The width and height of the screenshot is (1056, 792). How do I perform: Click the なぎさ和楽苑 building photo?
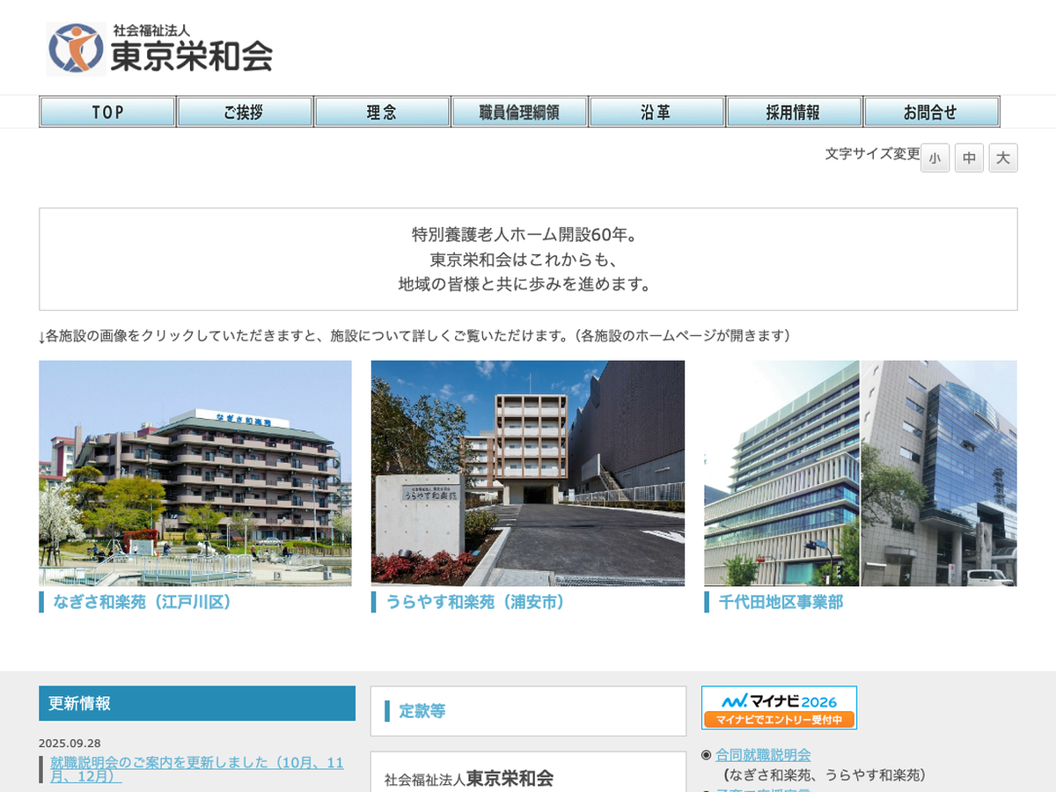coord(195,473)
